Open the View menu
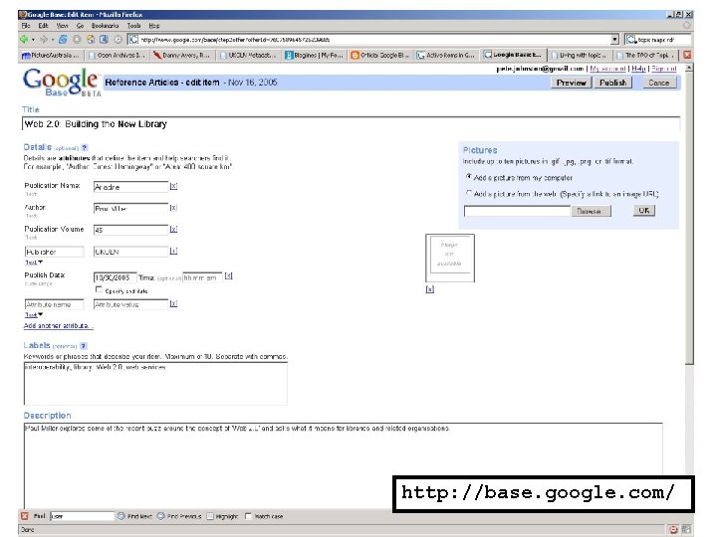Screen dimensions: 717x537 pos(62,26)
